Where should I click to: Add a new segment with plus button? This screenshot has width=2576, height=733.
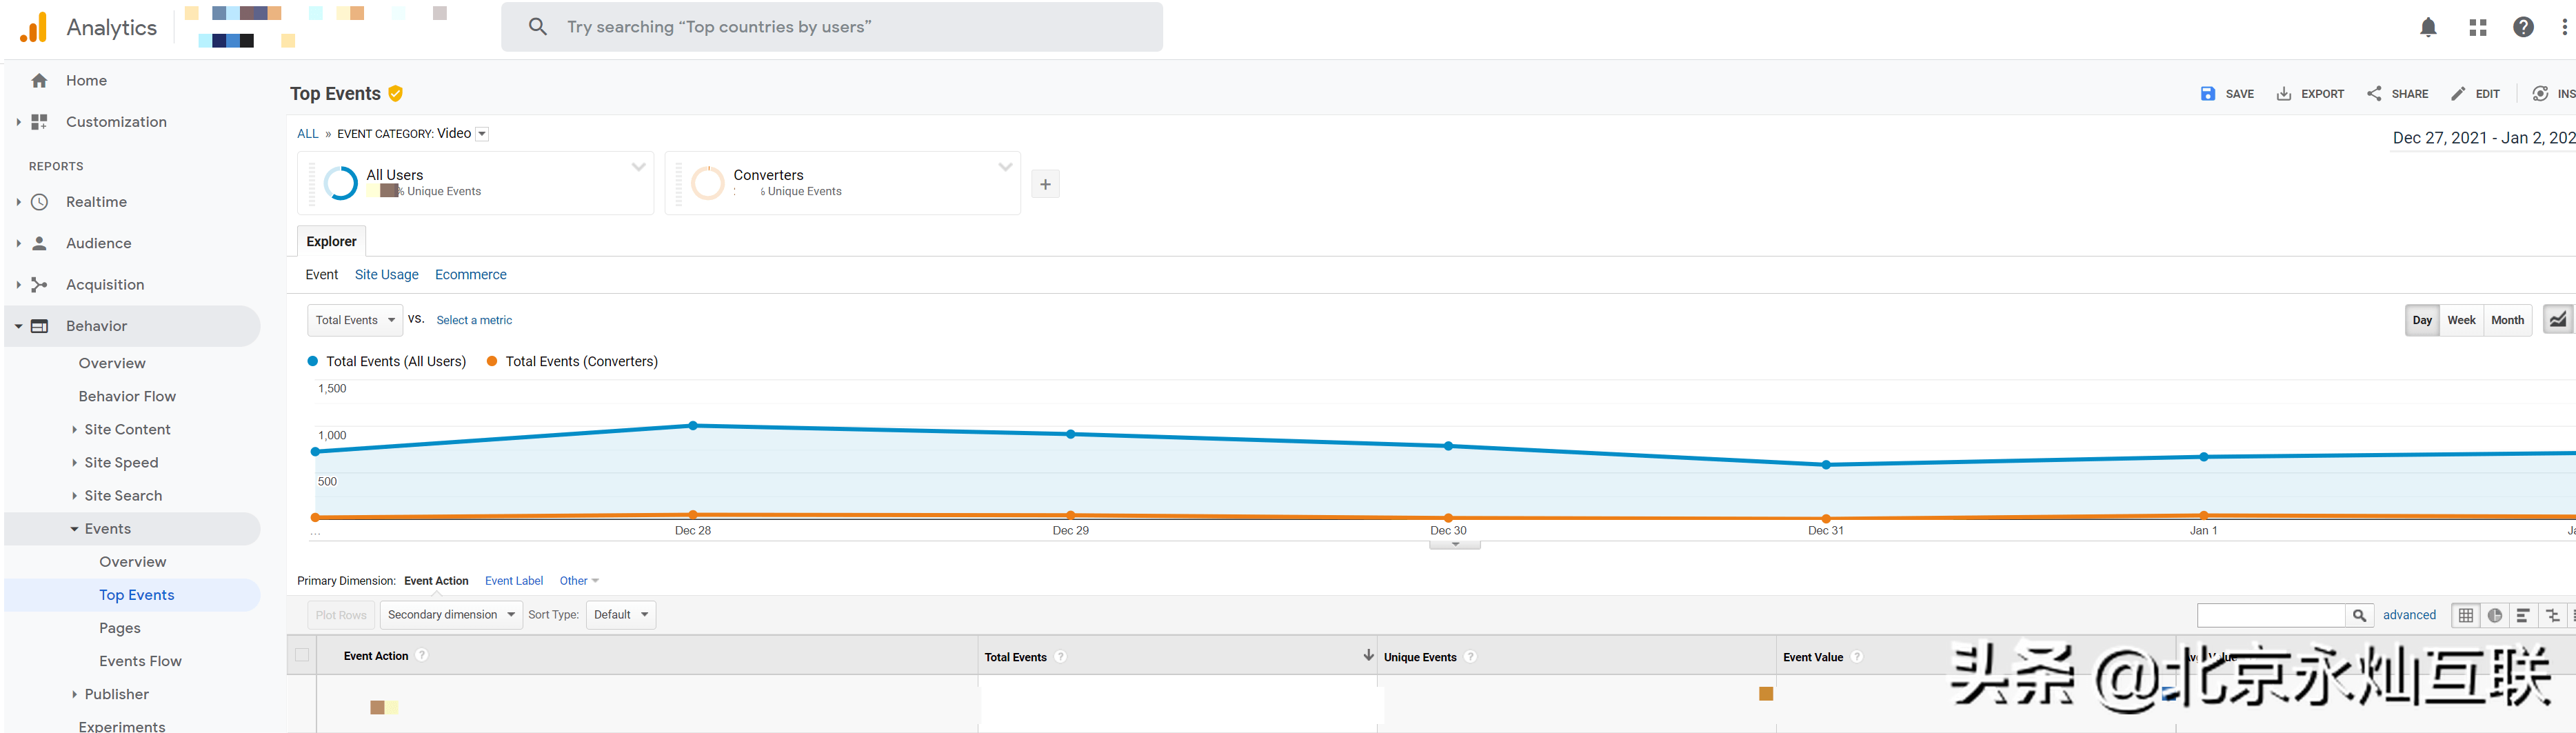point(1045,184)
